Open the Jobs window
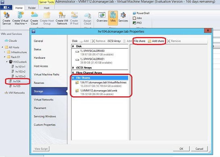This screenshot has height=157, width=220. tap(137, 18)
